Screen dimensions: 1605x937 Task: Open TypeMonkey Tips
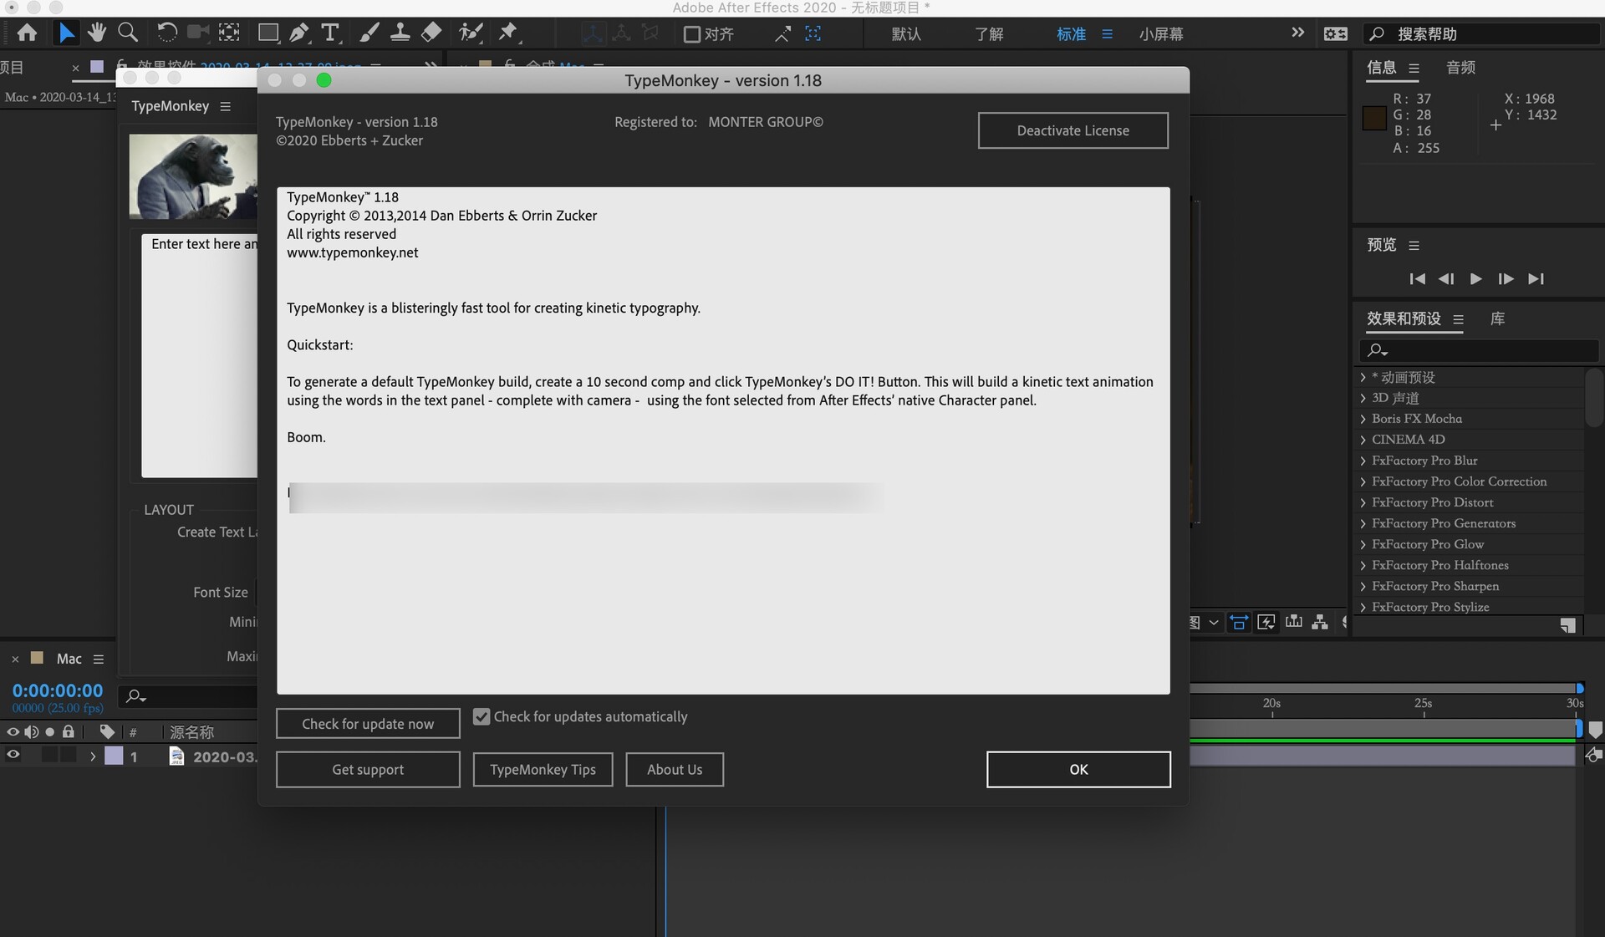(543, 769)
